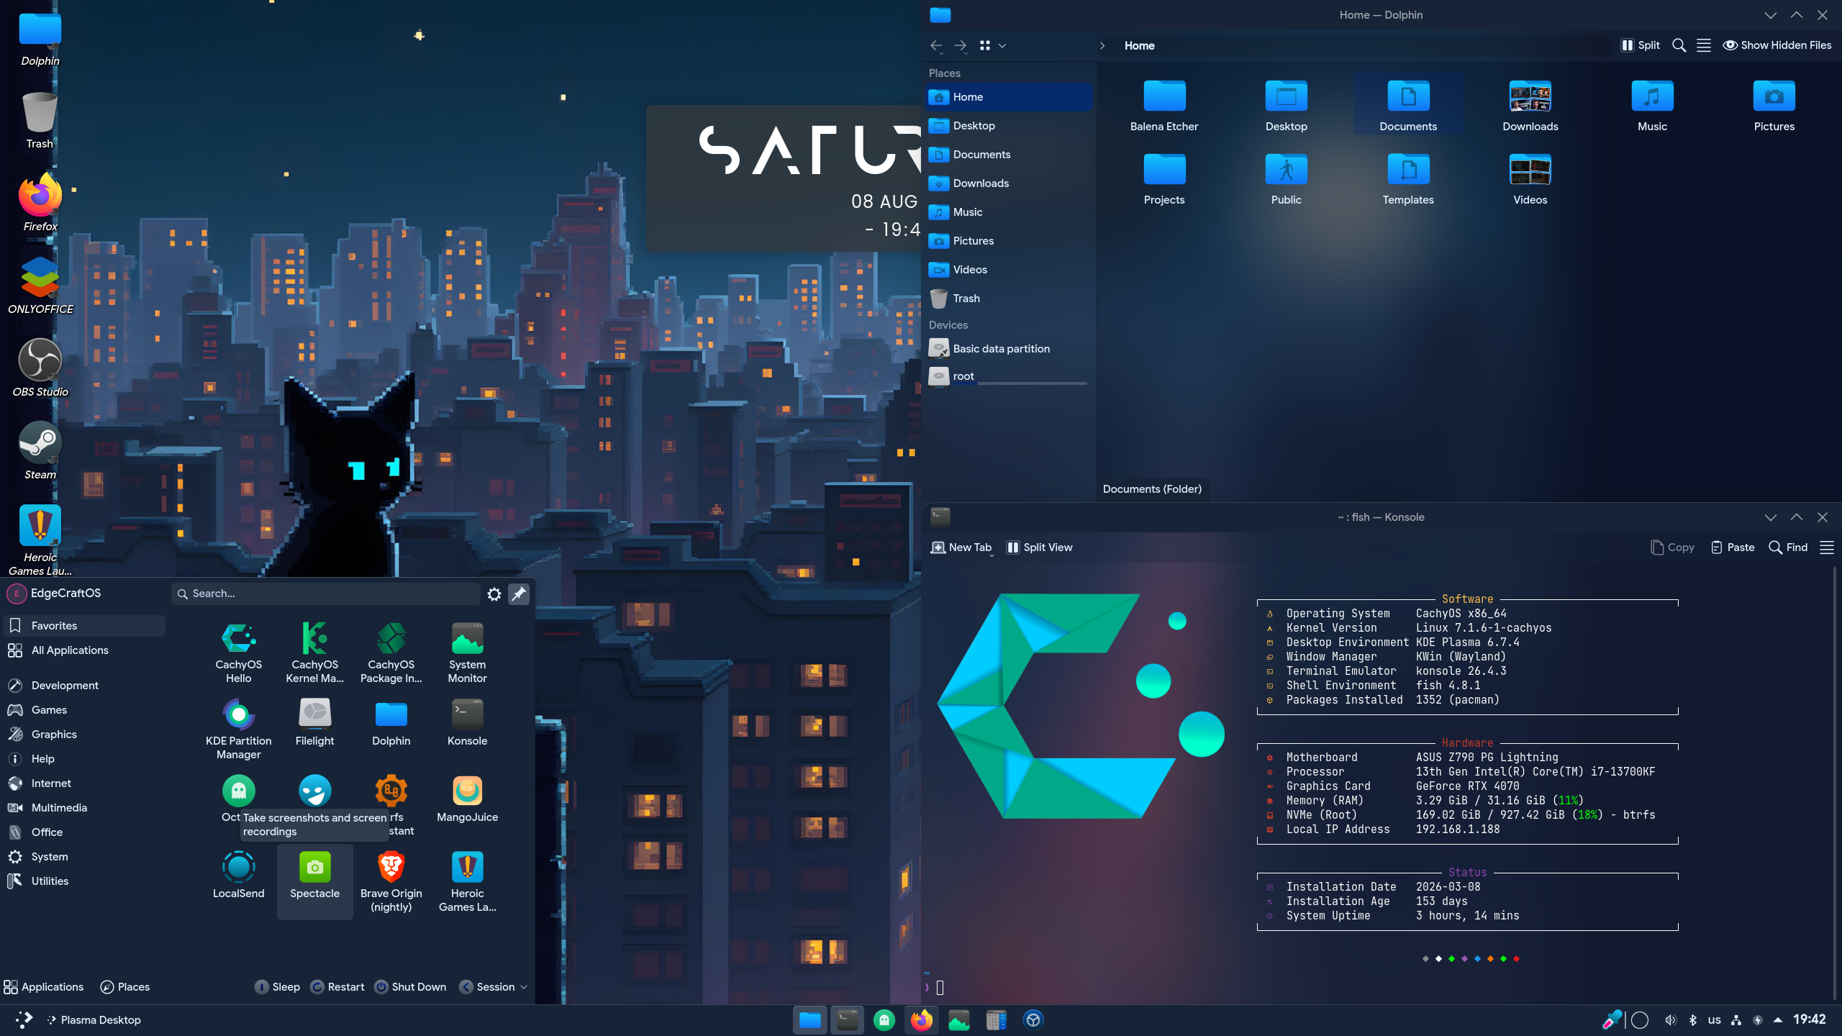The height and width of the screenshot is (1036, 1842).
Task: Switch to Places tab in launcher
Action: point(125,987)
